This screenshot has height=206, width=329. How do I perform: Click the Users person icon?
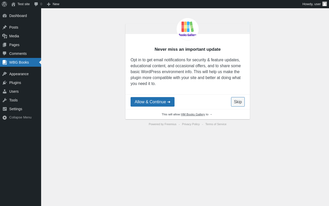tap(5, 91)
